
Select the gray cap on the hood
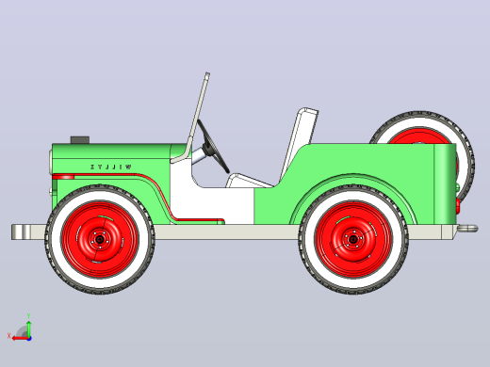tap(80, 140)
